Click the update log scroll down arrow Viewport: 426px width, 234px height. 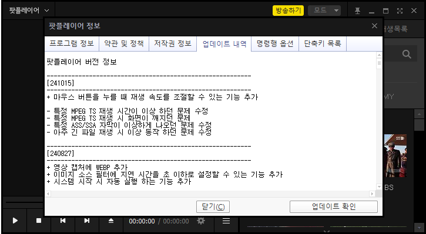tap(379, 187)
